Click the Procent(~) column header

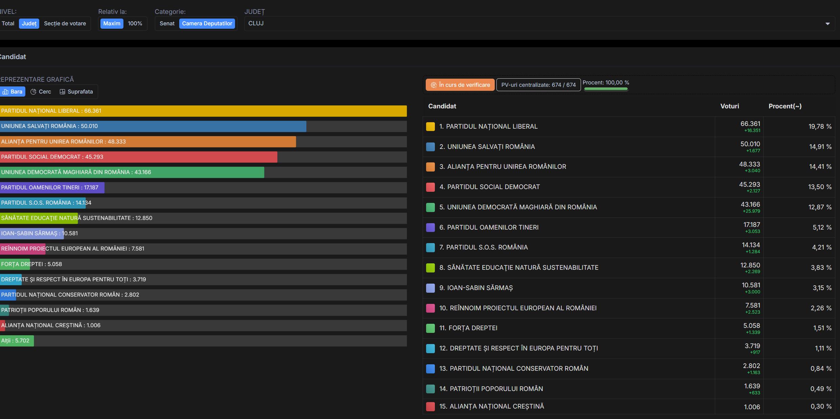point(785,106)
